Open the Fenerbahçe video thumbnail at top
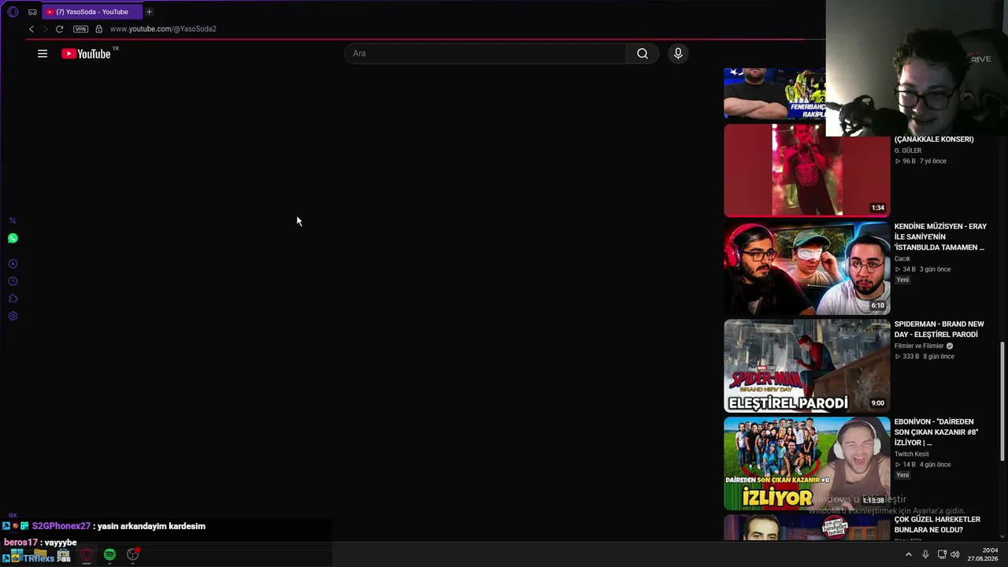The width and height of the screenshot is (1008, 567). pyautogui.click(x=775, y=94)
